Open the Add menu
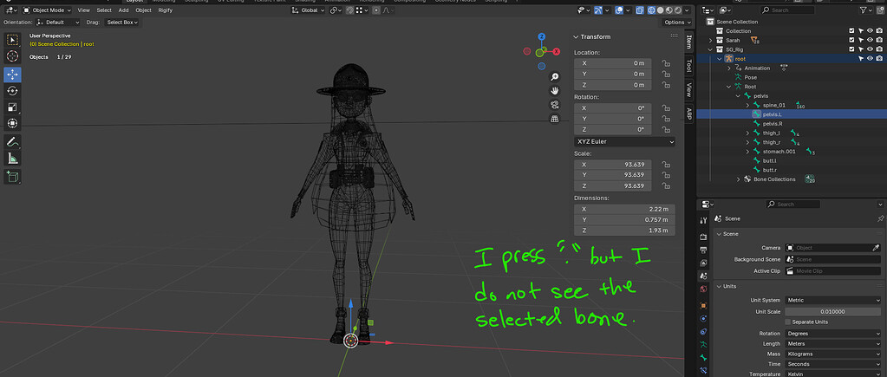 point(123,10)
